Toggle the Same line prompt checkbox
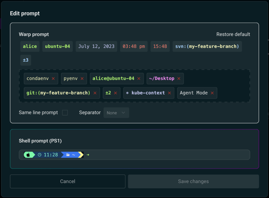This screenshot has height=198, width=269. (x=65, y=112)
